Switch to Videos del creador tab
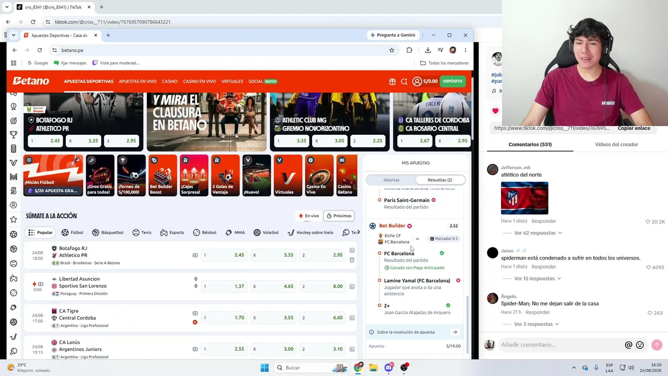 [616, 145]
